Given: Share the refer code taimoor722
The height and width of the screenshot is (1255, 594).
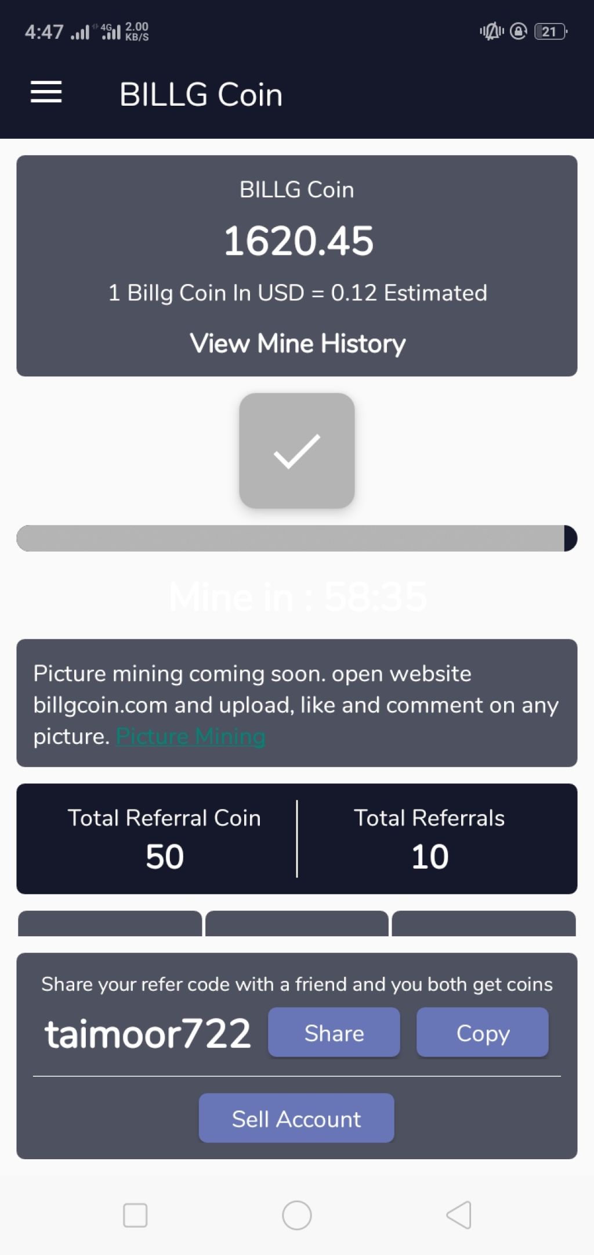Looking at the screenshot, I should pos(334,1033).
